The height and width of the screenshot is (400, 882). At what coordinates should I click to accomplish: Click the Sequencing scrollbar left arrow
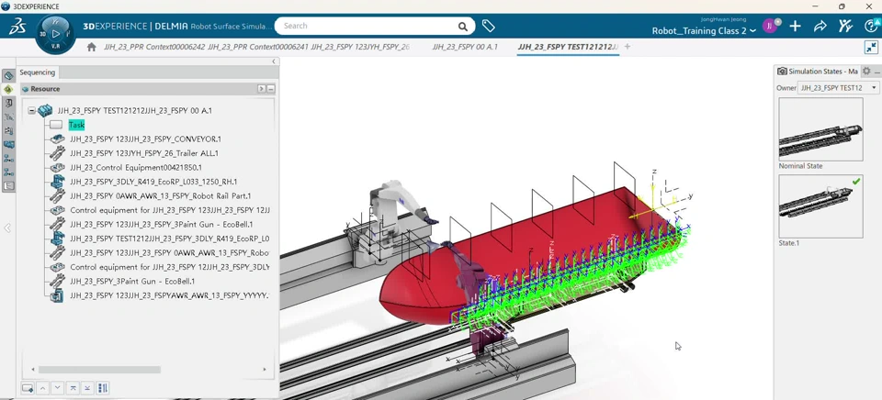pyautogui.click(x=33, y=370)
